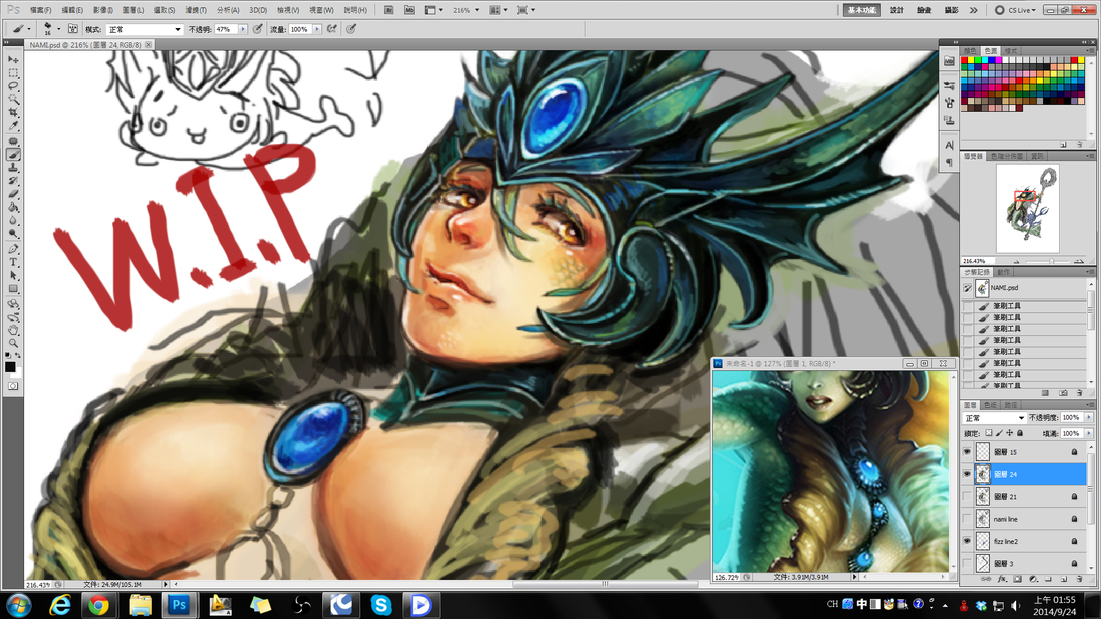Screen dimensions: 1101x619
Task: Switch to the 色版 channels tab
Action: [990, 405]
